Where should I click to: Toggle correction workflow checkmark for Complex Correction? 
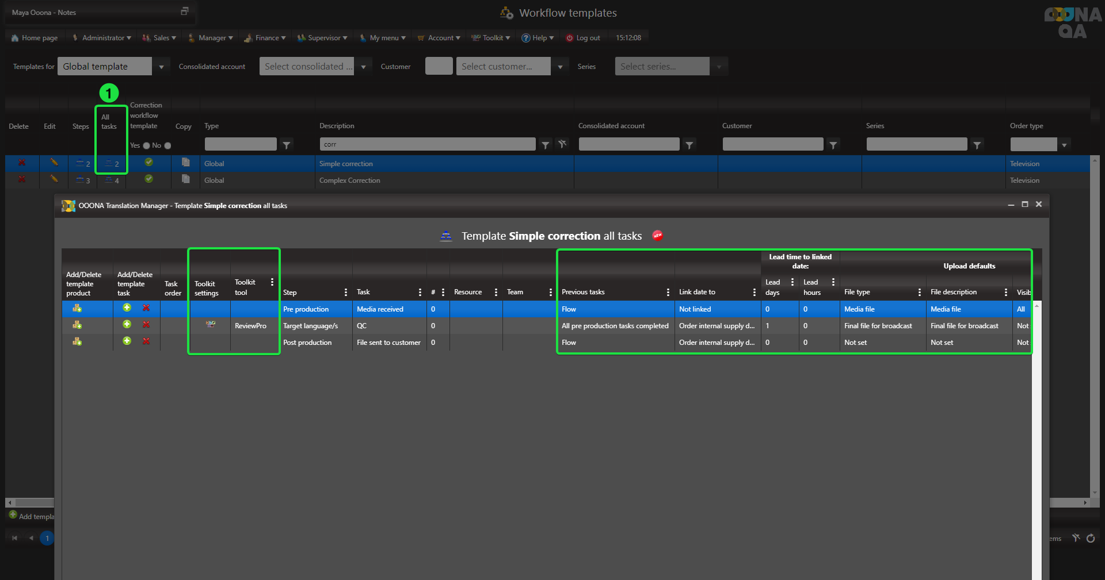[x=148, y=179]
